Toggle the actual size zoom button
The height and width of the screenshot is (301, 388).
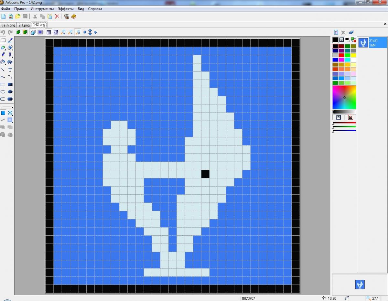[78, 32]
